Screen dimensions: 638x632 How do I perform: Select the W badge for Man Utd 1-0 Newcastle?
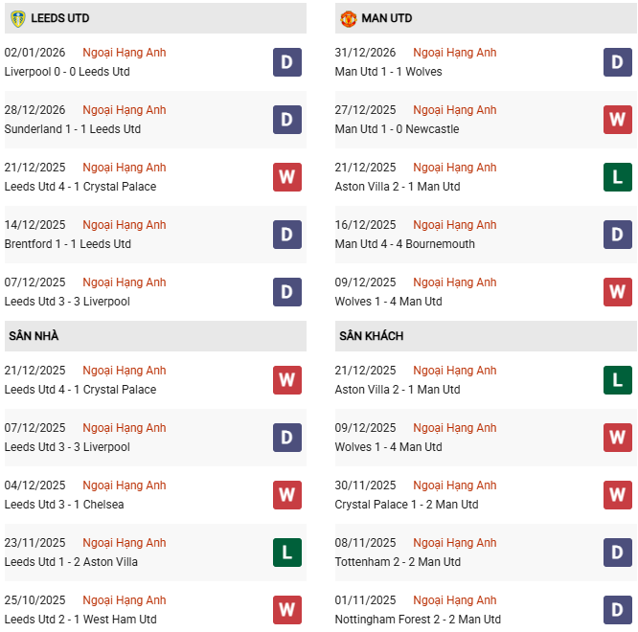pos(618,120)
